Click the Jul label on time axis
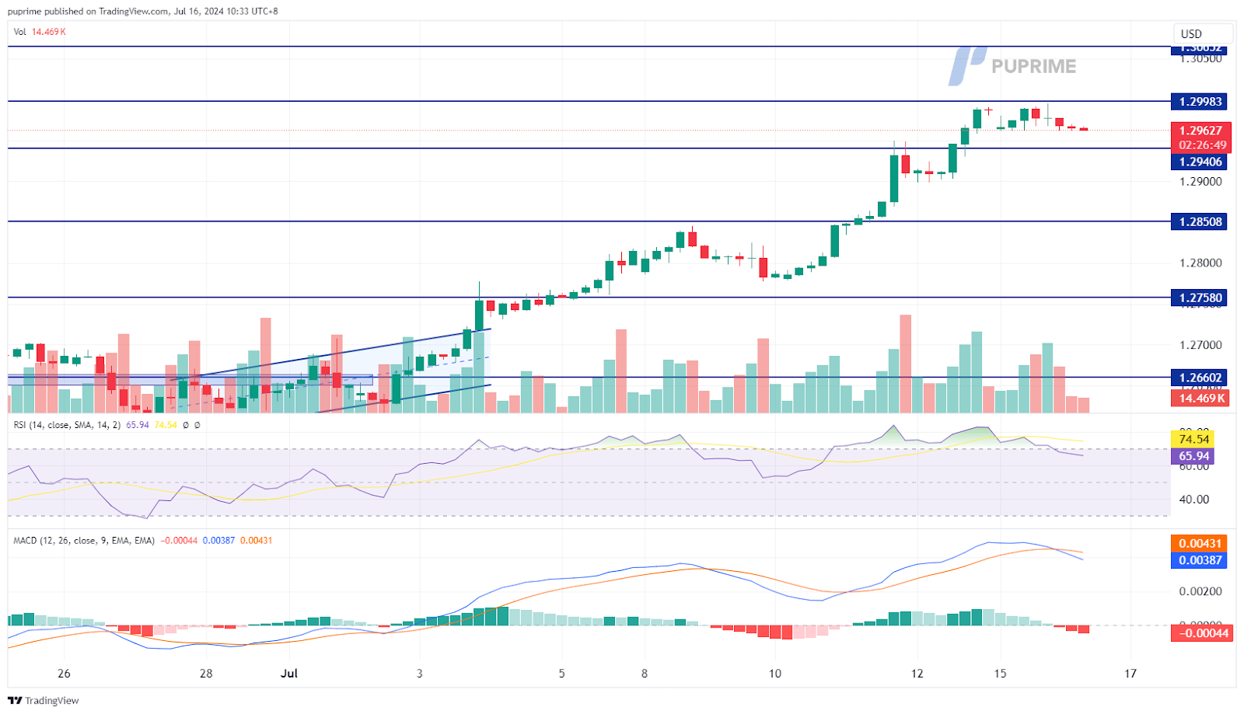 (289, 674)
